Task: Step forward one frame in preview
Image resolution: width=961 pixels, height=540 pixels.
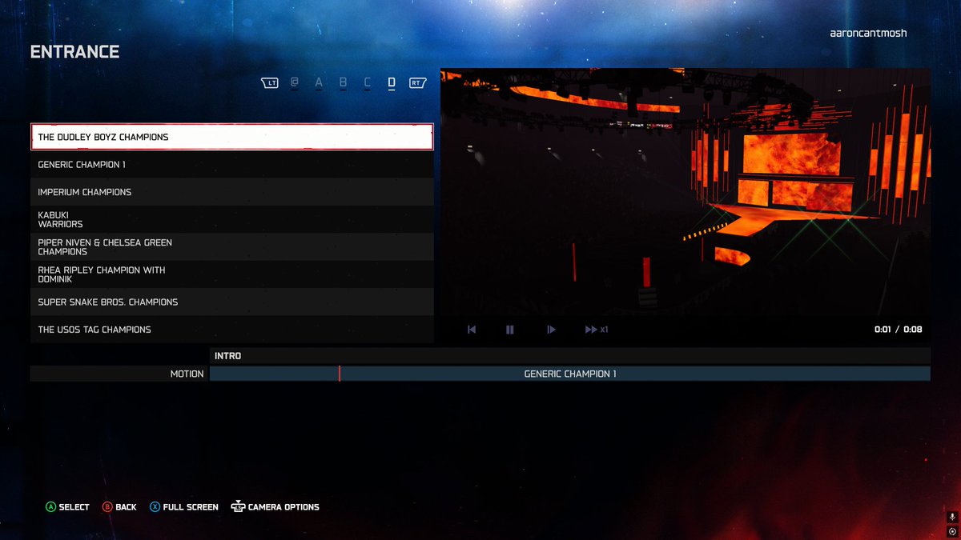Action: point(550,330)
